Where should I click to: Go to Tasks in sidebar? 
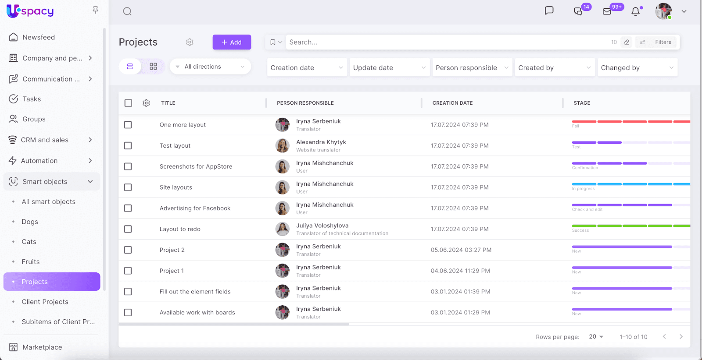pyautogui.click(x=32, y=99)
